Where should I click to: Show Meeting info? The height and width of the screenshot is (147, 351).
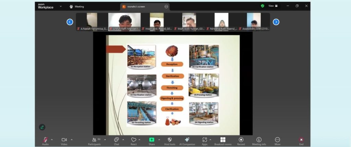[x=259, y=140]
